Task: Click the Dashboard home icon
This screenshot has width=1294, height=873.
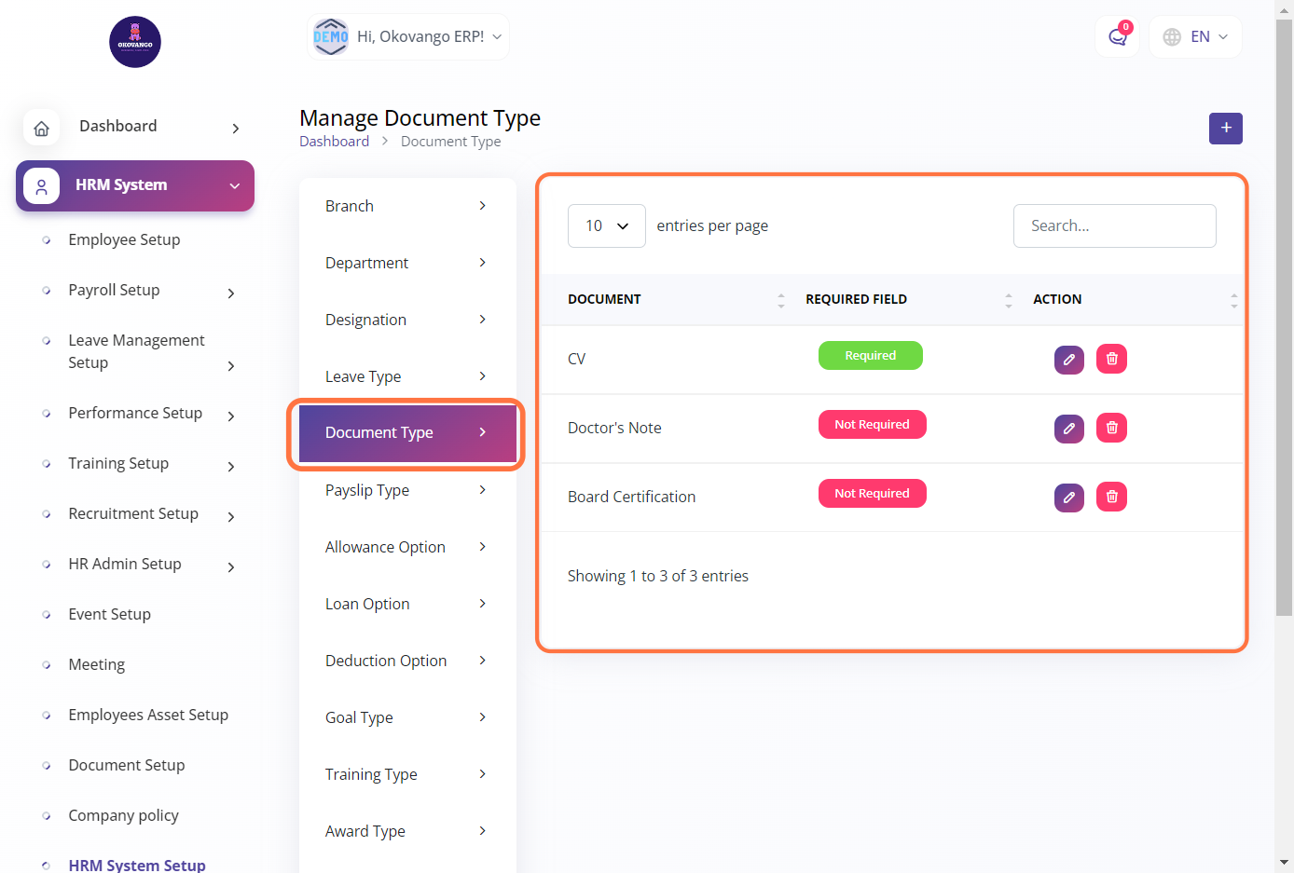Action: click(x=42, y=128)
